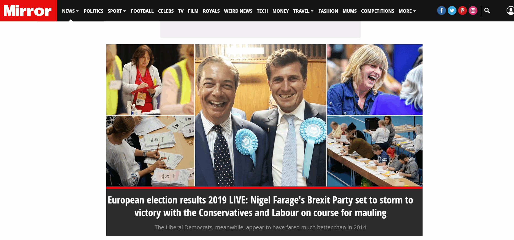Go to the Politics section

click(93, 11)
